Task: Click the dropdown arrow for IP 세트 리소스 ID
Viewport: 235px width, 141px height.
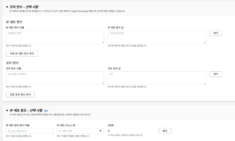Action: pyautogui.click(x=100, y=131)
